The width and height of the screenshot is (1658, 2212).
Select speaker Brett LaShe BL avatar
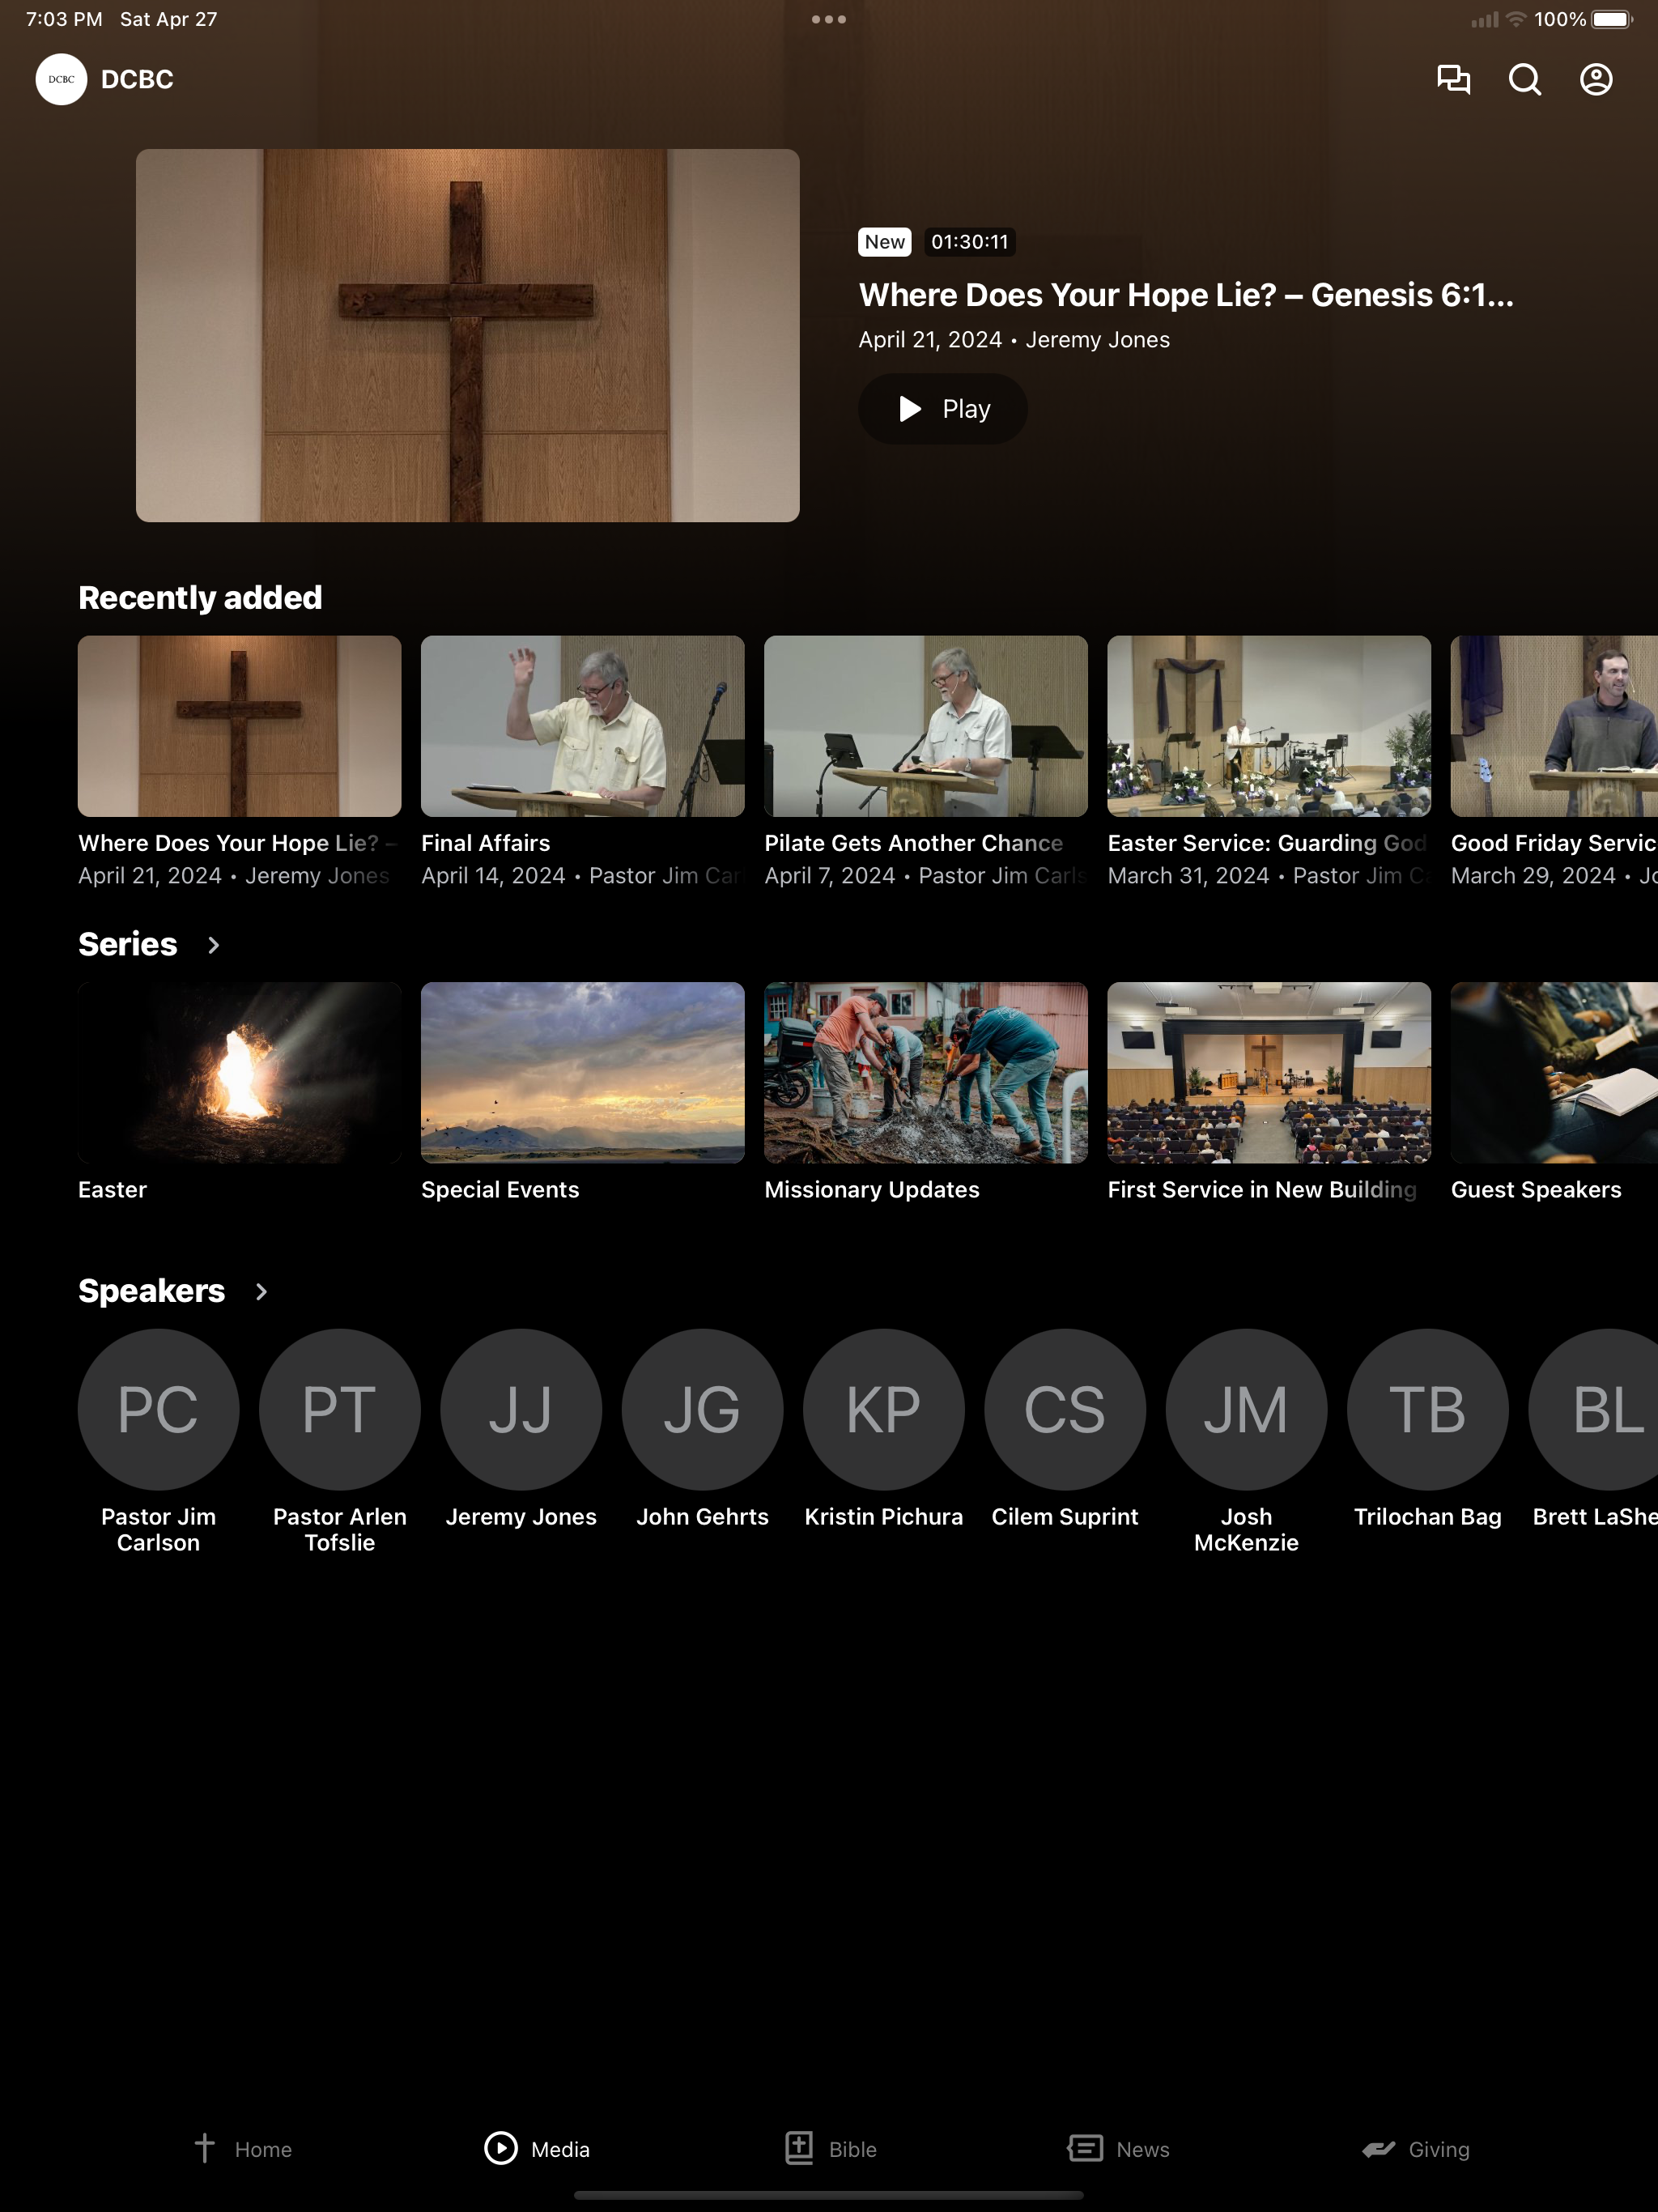(x=1593, y=1409)
